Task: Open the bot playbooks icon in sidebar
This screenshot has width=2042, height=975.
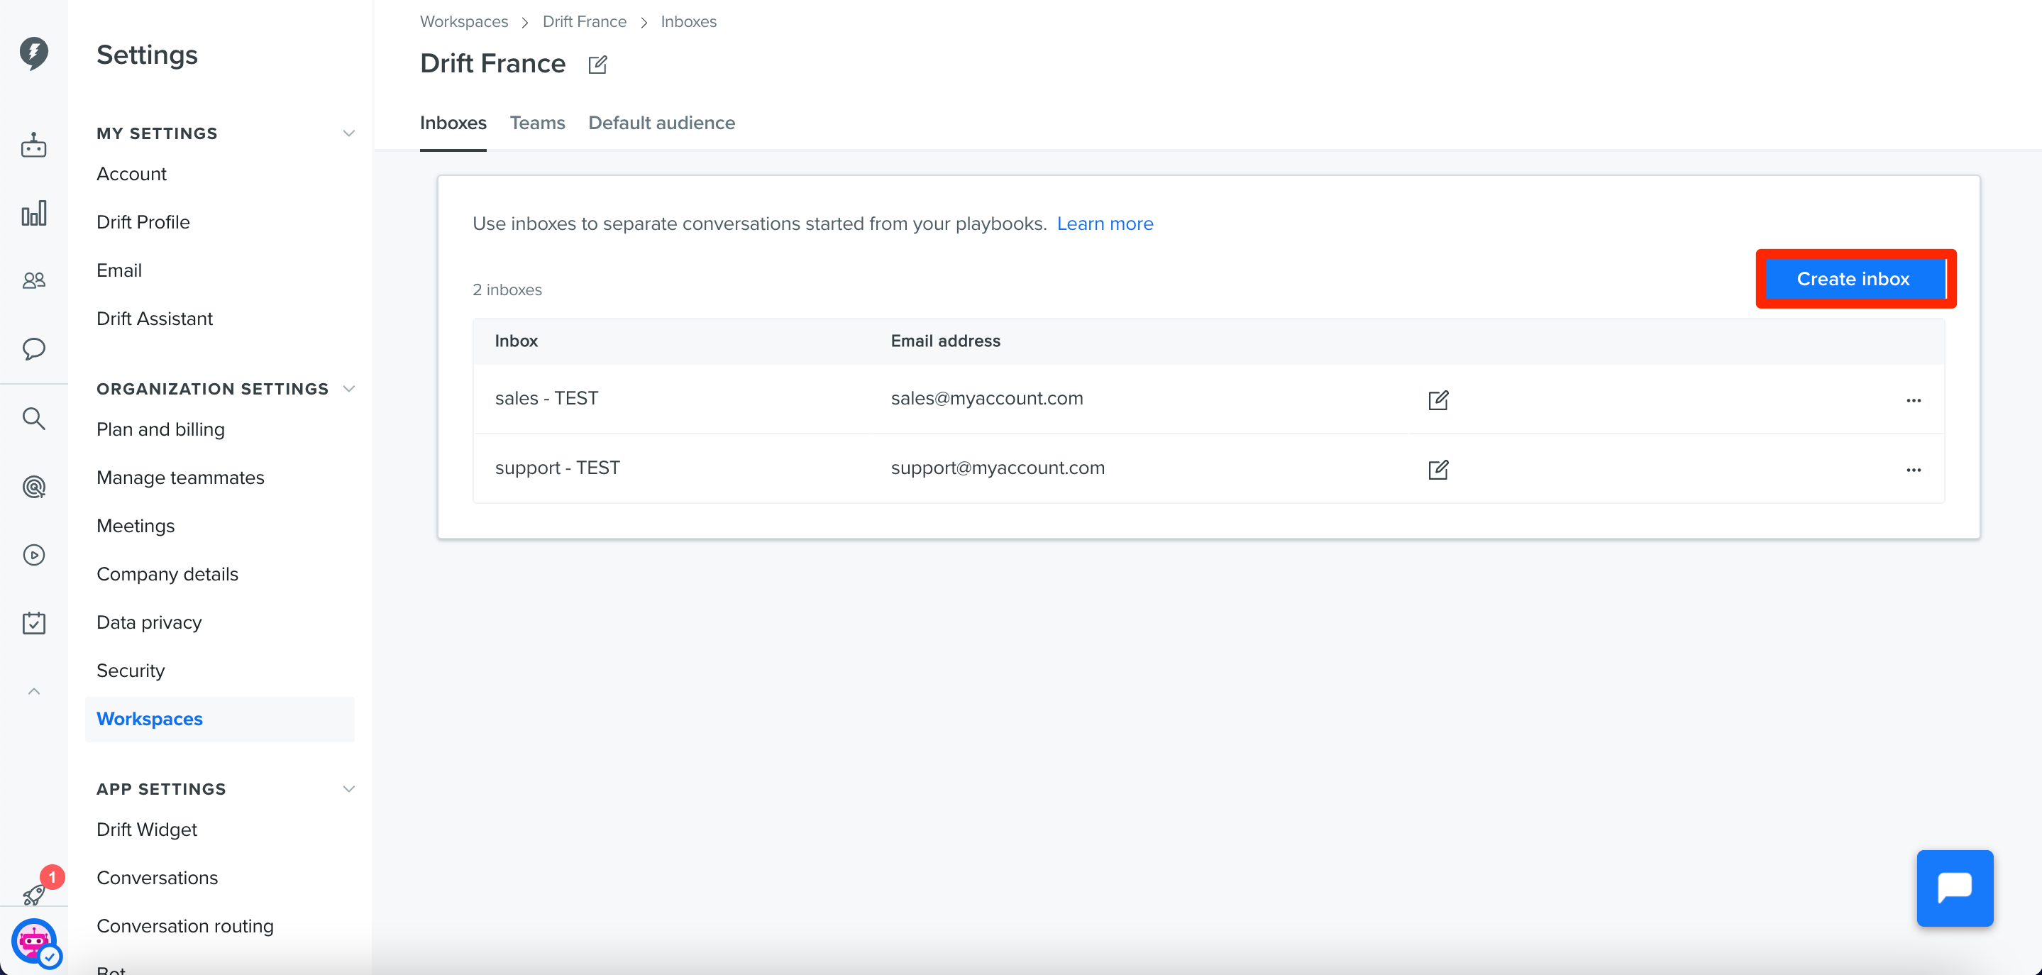Action: click(34, 145)
